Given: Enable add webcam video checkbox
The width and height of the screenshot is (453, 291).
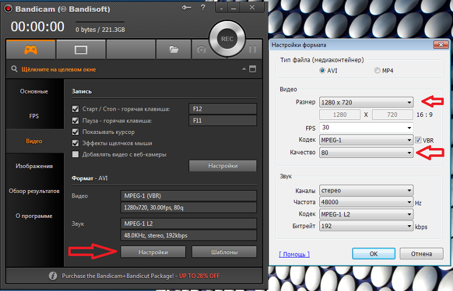Looking at the screenshot, I should coord(75,154).
